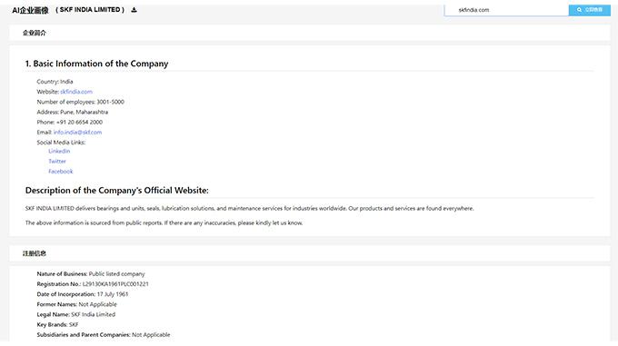618x346 pixels.
Task: Click the Address Pune, Maharashtra line
Action: 73,113
